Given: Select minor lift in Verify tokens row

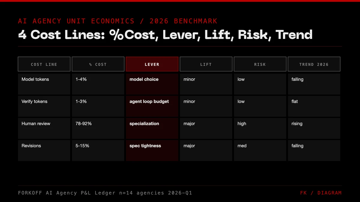Looking at the screenshot, I should [x=206, y=106].
